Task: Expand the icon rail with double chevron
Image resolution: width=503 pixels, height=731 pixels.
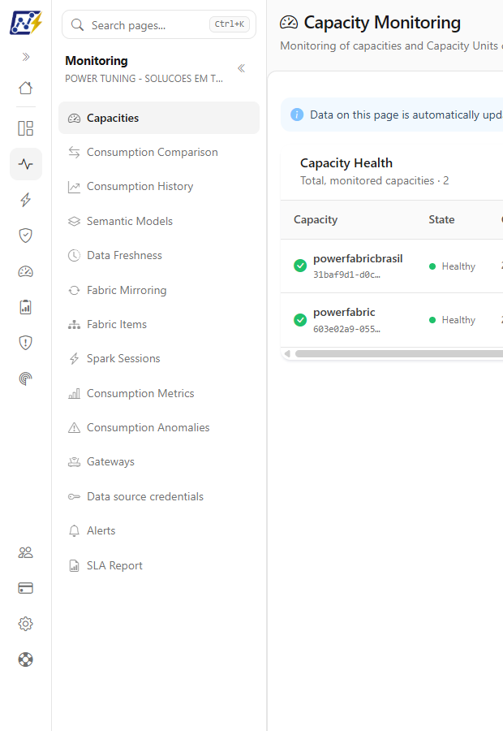Action: (26, 57)
